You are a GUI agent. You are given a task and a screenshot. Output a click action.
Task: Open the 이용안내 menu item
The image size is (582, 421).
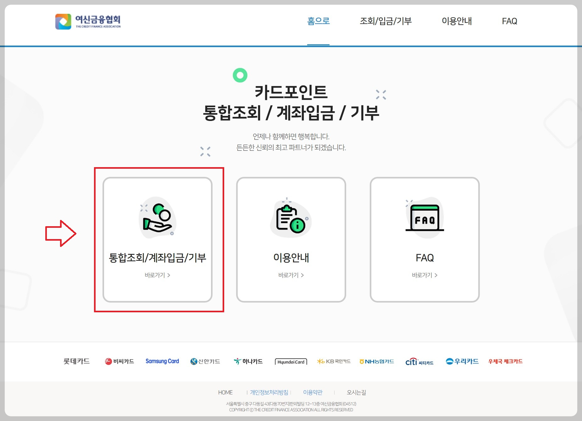(x=457, y=21)
